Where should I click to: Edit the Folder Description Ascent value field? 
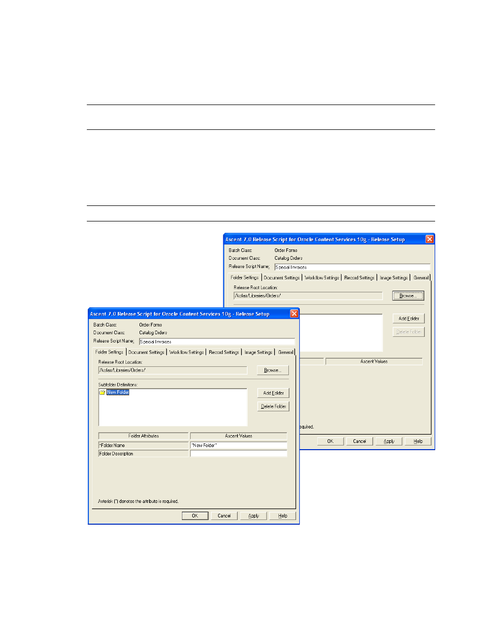click(x=239, y=454)
